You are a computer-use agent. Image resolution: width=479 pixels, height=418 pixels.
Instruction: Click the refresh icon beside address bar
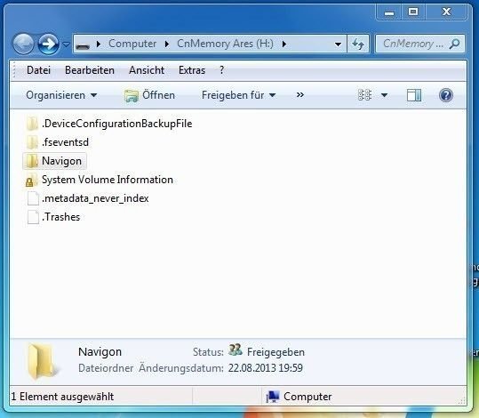pyautogui.click(x=358, y=44)
